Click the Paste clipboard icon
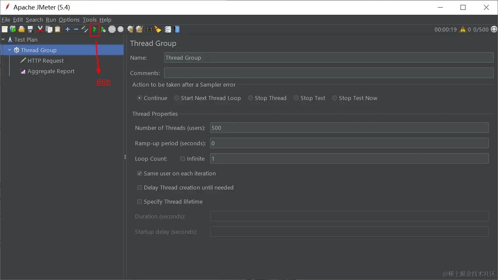This screenshot has width=498, height=280. 57,30
